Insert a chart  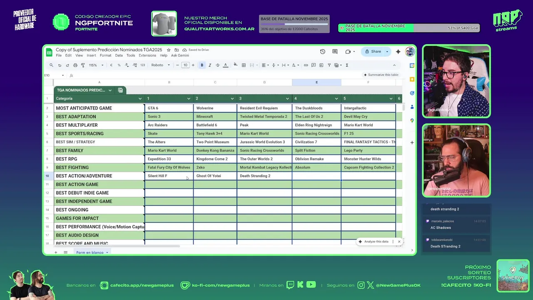[x=321, y=65]
